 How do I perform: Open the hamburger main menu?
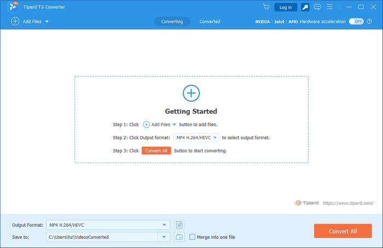coord(329,7)
